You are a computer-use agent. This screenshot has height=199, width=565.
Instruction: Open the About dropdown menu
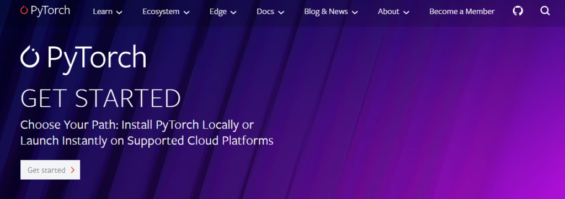[393, 12]
